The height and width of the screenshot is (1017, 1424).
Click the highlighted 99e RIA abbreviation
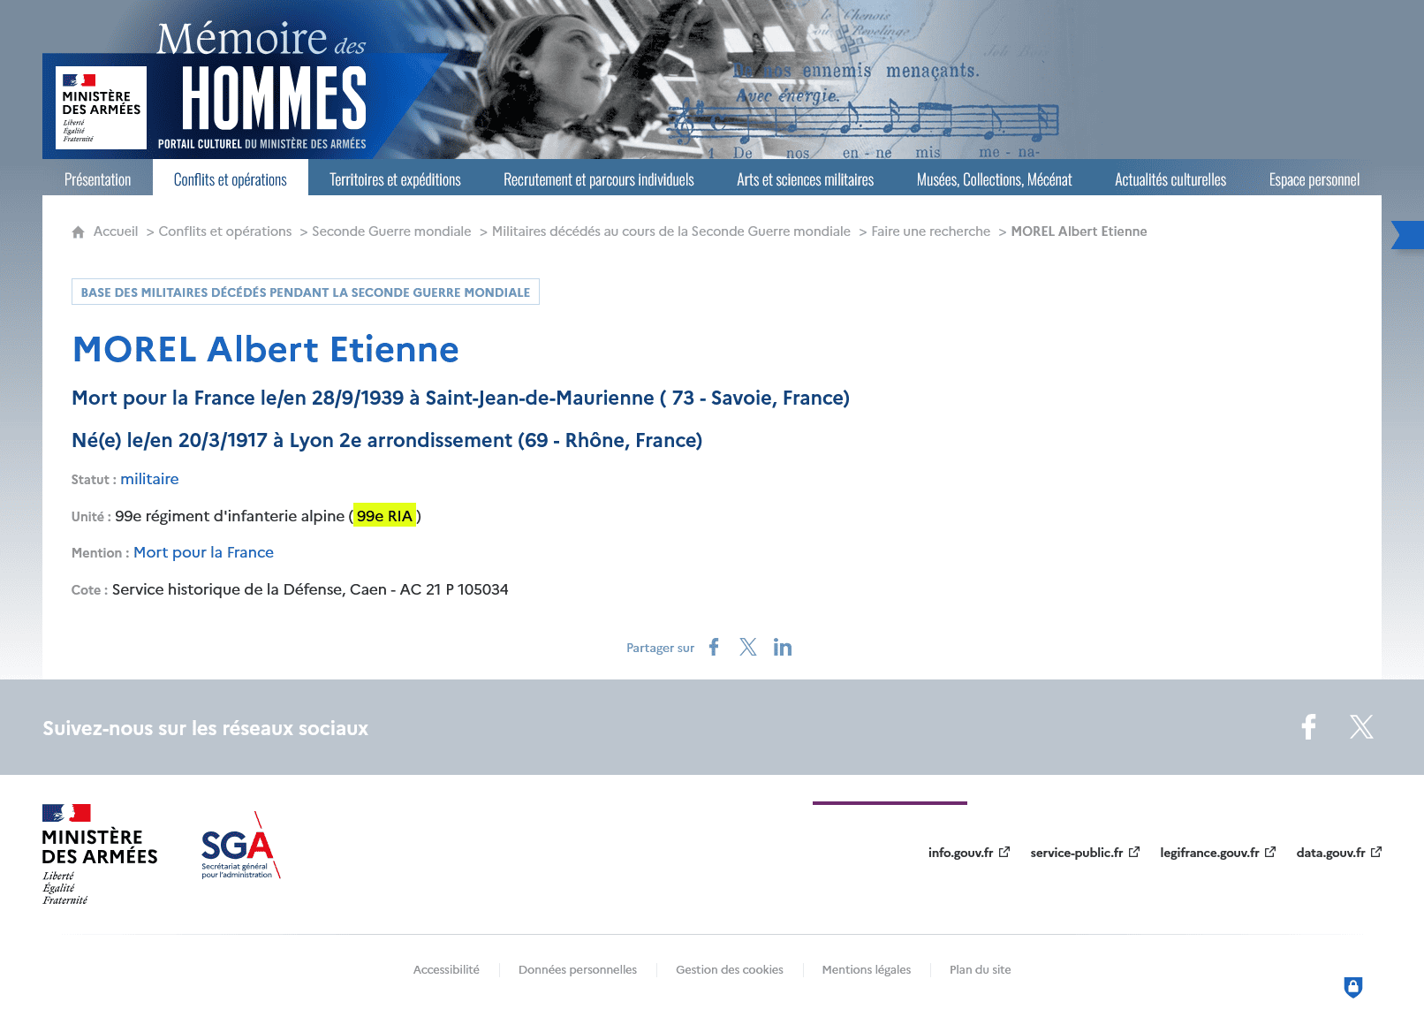385,516
